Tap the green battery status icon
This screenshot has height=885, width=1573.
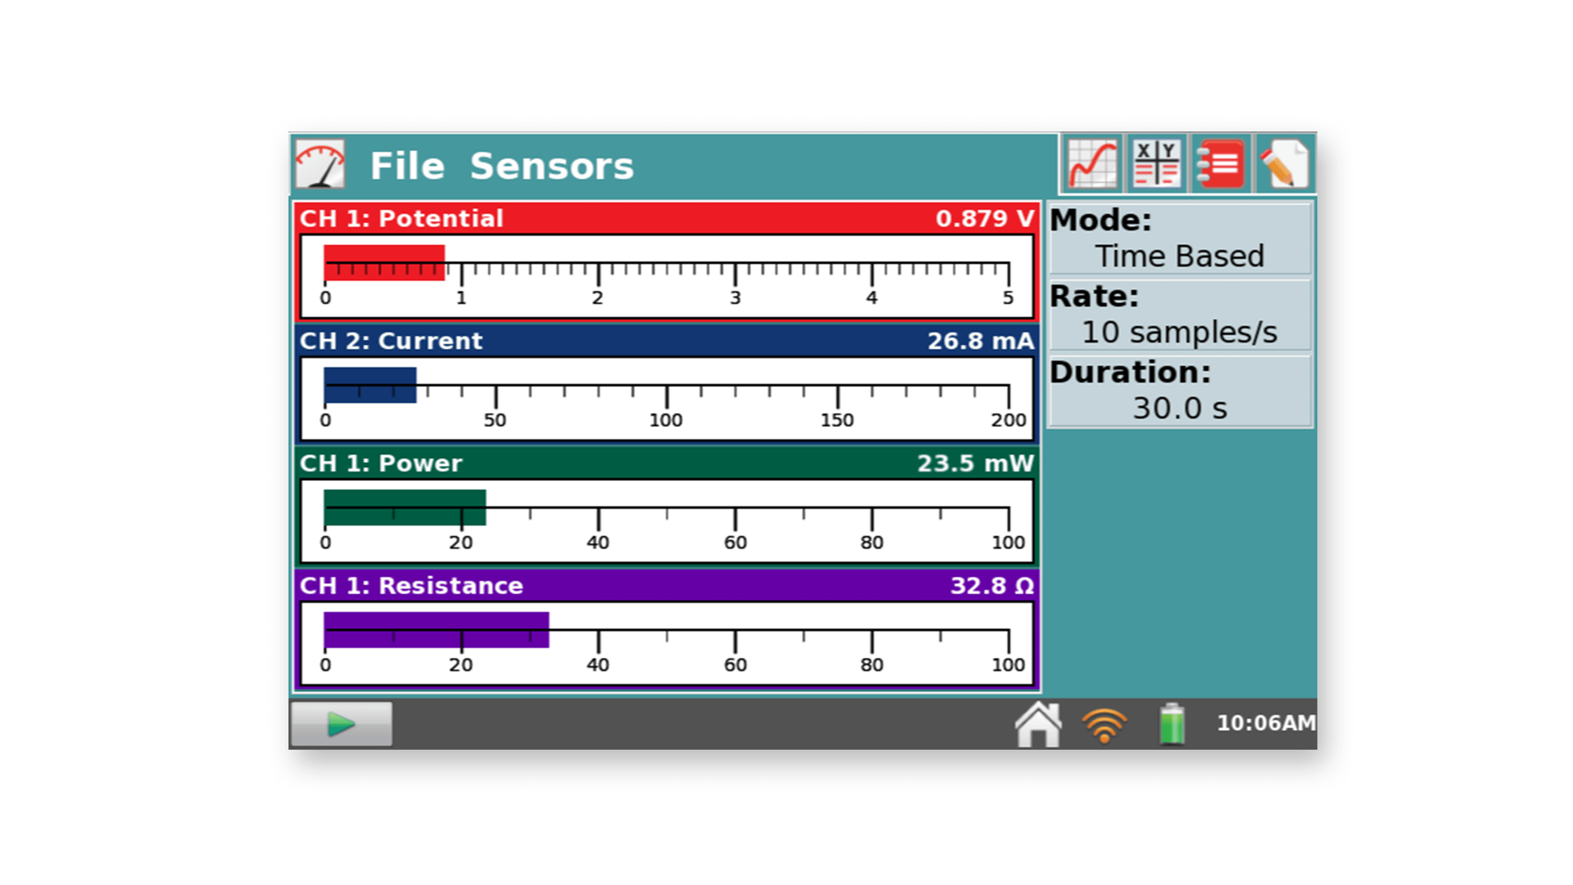tap(1172, 725)
